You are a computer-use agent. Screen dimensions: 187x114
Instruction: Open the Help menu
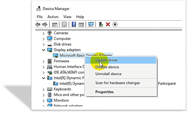(80, 17)
